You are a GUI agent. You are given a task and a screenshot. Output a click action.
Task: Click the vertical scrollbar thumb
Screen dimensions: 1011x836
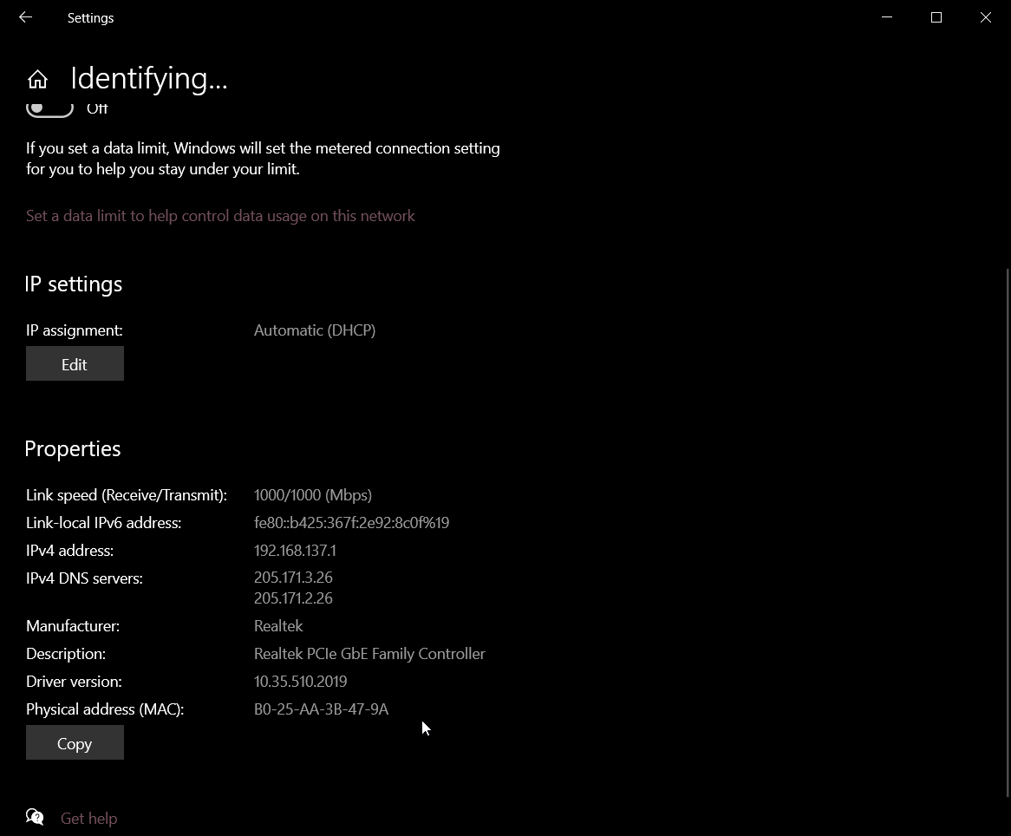(x=1007, y=531)
